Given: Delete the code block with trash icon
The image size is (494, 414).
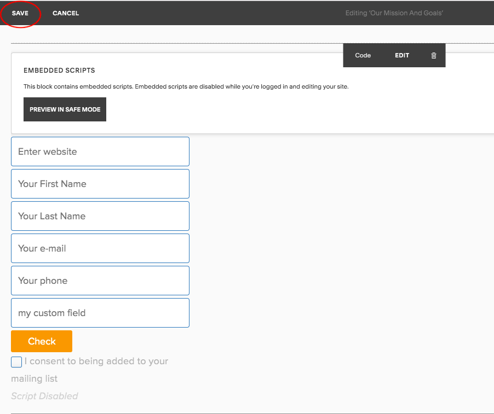Looking at the screenshot, I should click(434, 55).
